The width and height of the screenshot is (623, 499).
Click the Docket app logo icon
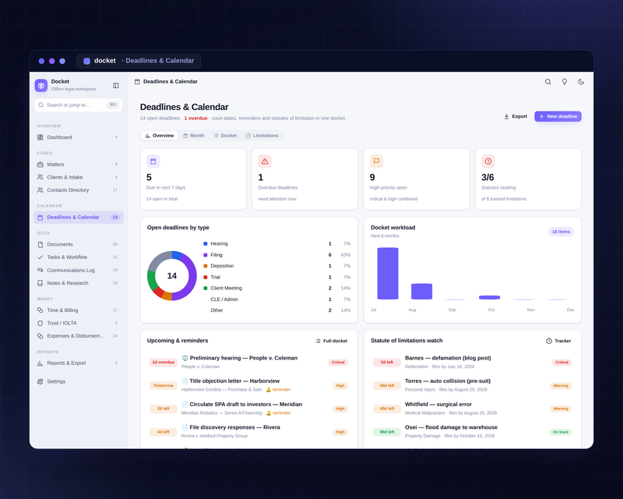point(41,85)
